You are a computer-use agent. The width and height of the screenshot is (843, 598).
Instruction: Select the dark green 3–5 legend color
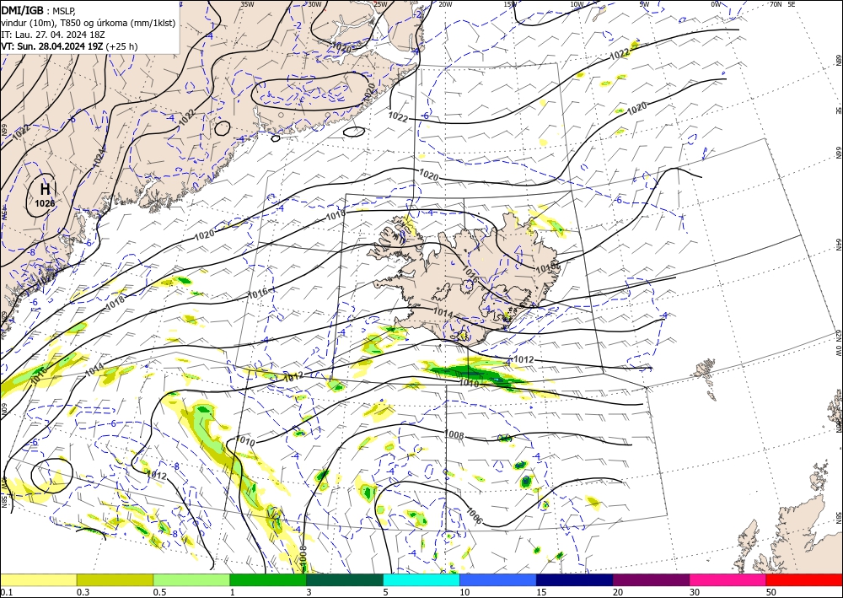click(345, 579)
